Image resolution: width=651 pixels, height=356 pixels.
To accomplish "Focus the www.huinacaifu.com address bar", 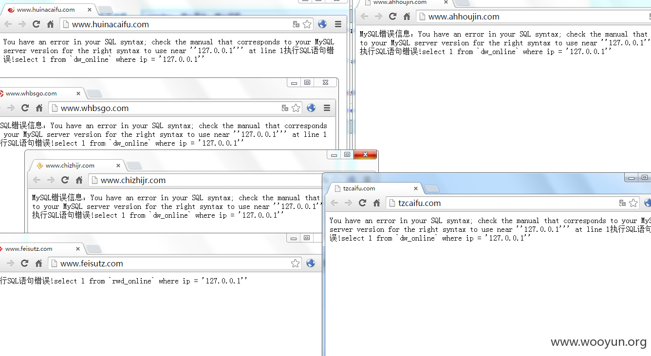I will [186, 24].
